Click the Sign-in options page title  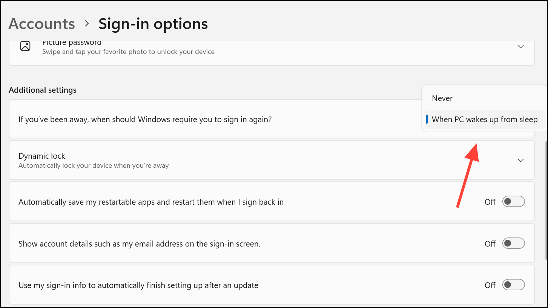153,24
